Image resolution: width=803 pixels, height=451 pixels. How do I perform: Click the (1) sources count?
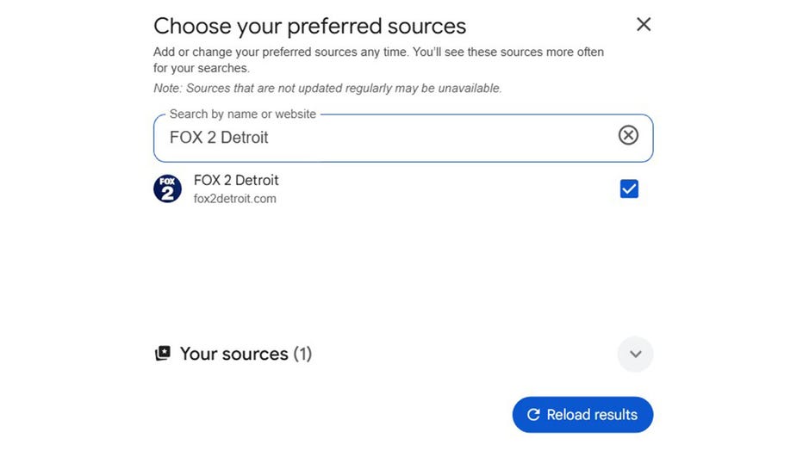[x=302, y=354]
